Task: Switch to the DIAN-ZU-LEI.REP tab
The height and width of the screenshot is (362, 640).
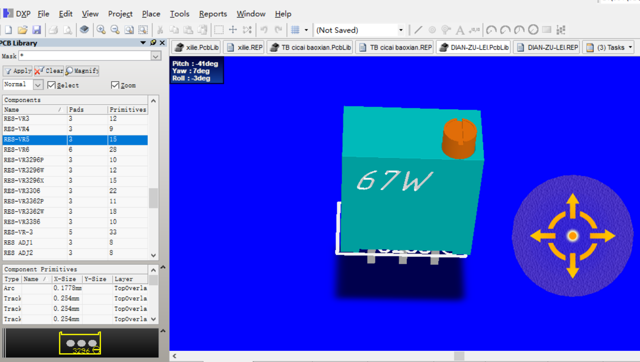Action: coord(547,47)
